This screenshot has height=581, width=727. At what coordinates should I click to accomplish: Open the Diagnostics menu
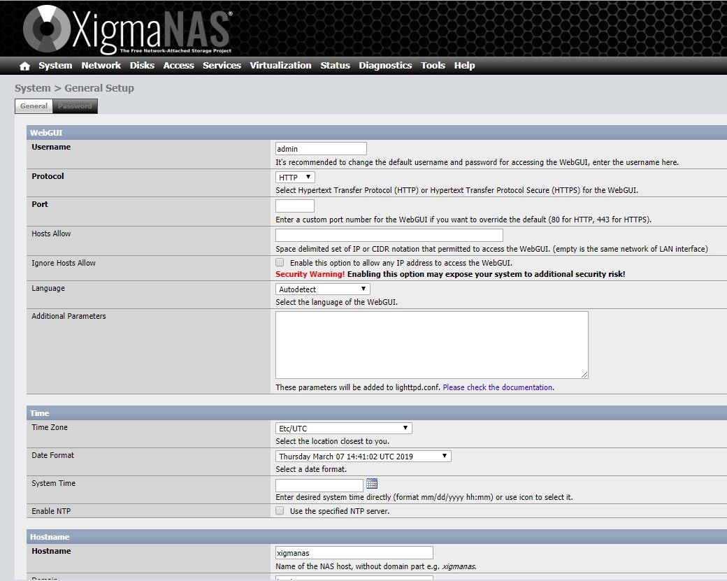coord(385,66)
